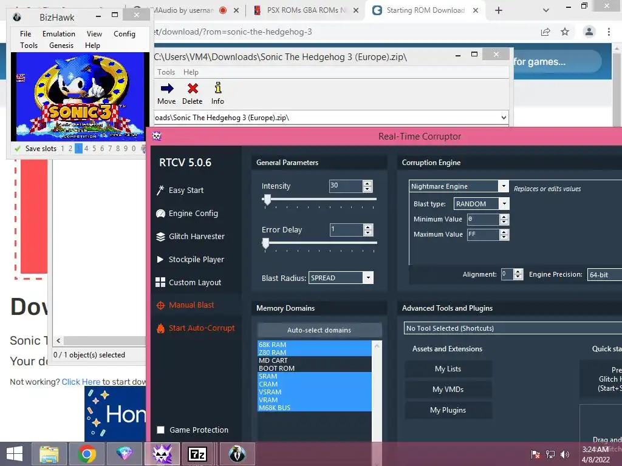The height and width of the screenshot is (466, 622).
Task: Click the Windows Start button
Action: [15, 454]
